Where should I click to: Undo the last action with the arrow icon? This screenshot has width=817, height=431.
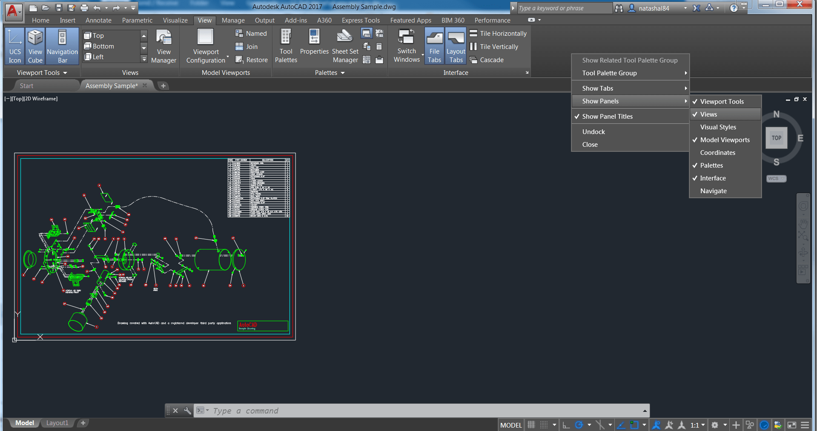point(97,8)
